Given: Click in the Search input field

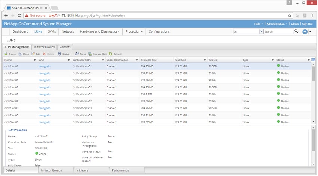Looking at the screenshot, I should [x=278, y=31].
